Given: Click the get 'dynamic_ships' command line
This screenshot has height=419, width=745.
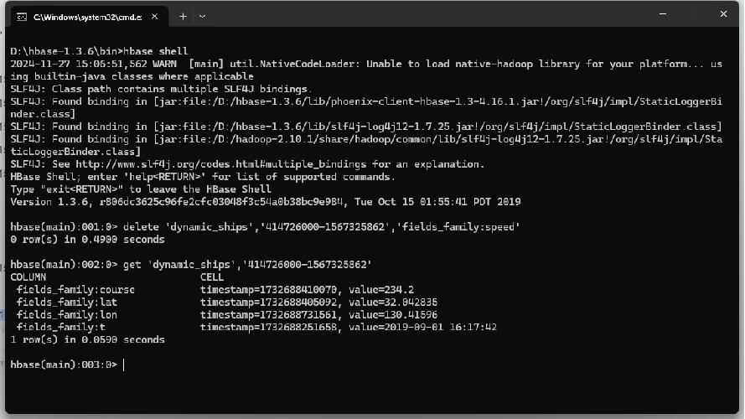Looking at the screenshot, I should pyautogui.click(x=191, y=265).
